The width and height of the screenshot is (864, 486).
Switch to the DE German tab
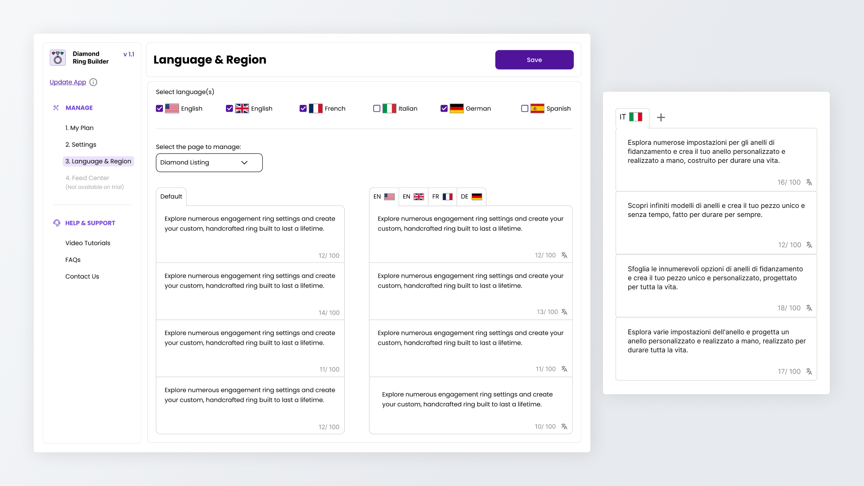(x=471, y=197)
